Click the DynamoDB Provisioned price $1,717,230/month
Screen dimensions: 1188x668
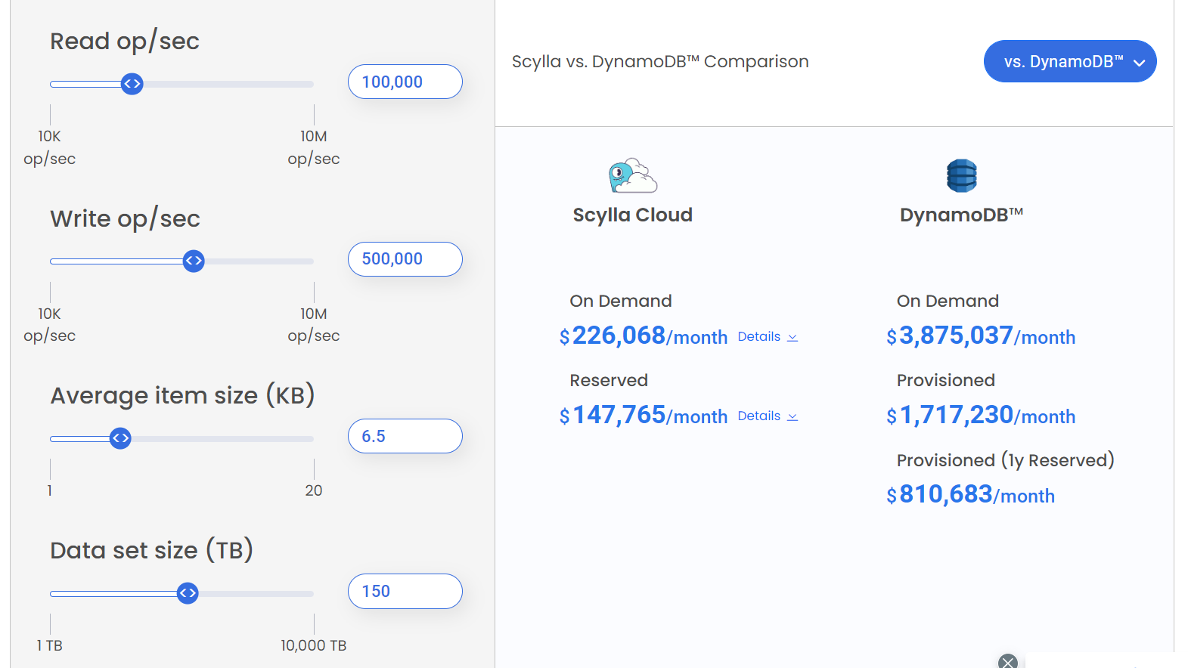(981, 415)
